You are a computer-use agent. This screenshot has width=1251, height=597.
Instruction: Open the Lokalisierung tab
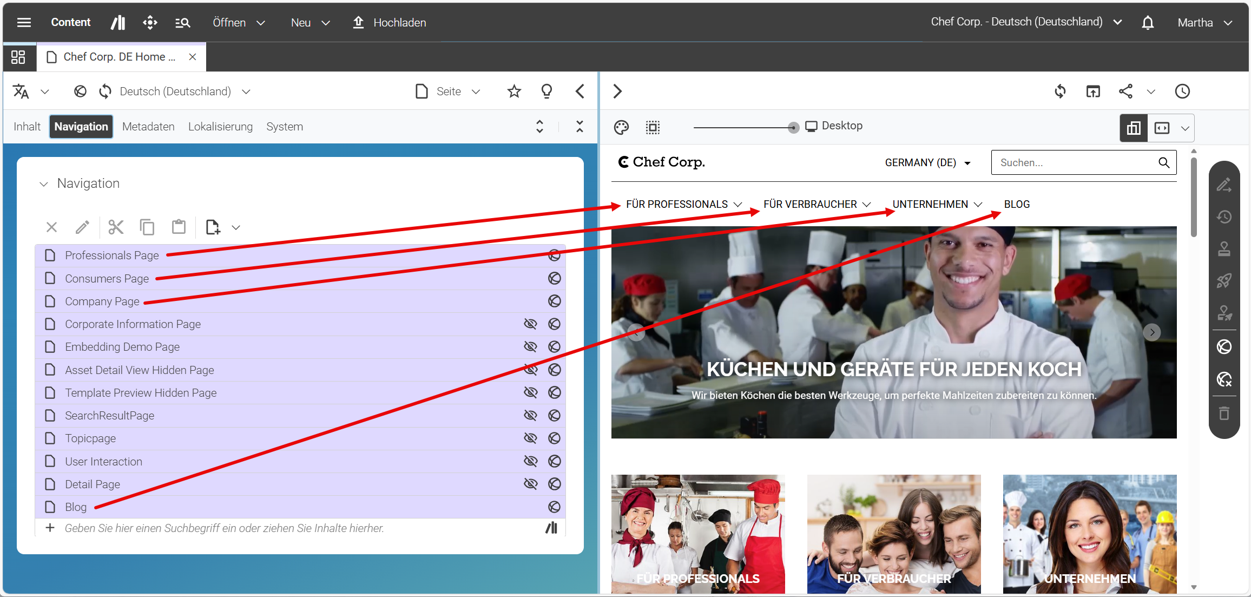220,127
